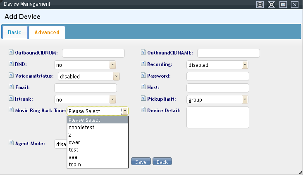Click help icon next to Recording
The image size is (303, 175).
tap(143, 64)
